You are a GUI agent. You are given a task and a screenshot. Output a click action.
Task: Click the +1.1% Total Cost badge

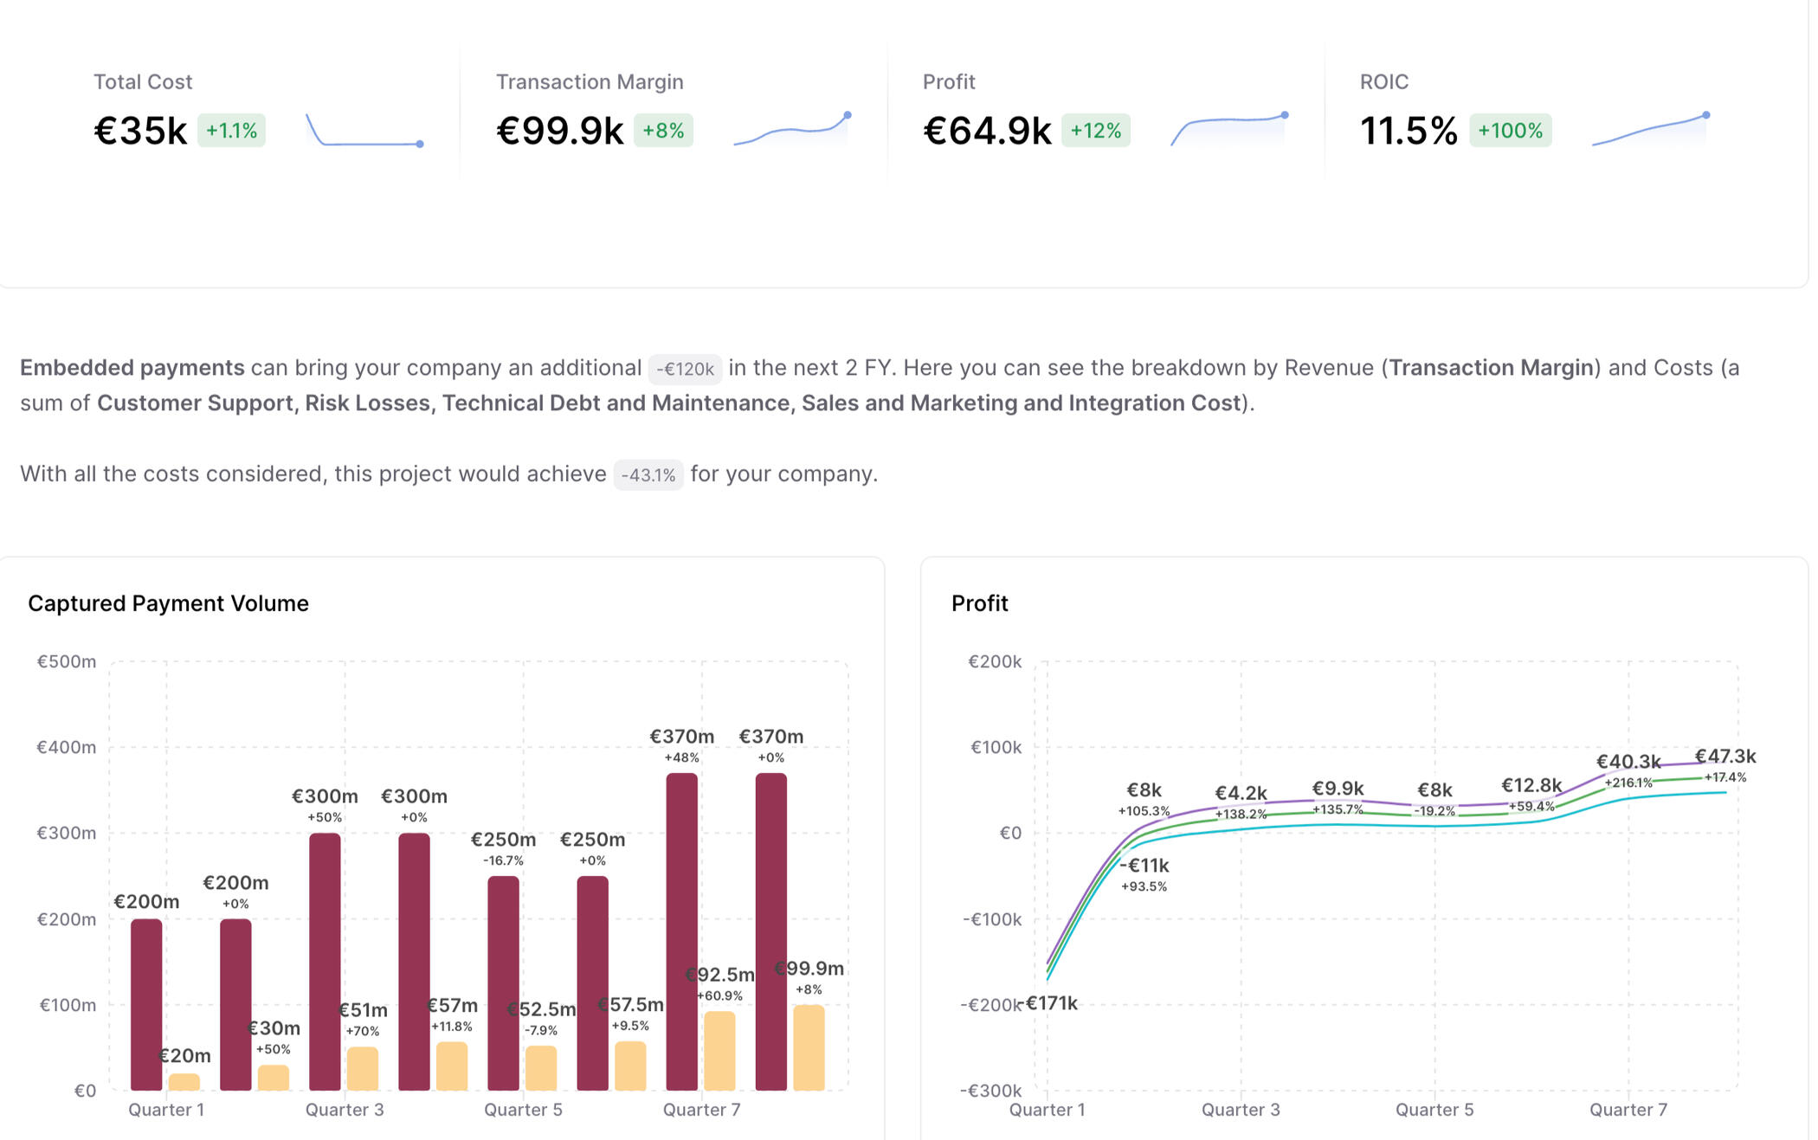(231, 131)
